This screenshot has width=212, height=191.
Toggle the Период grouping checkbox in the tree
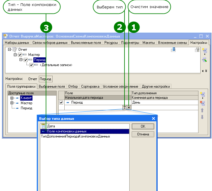(x=26, y=60)
